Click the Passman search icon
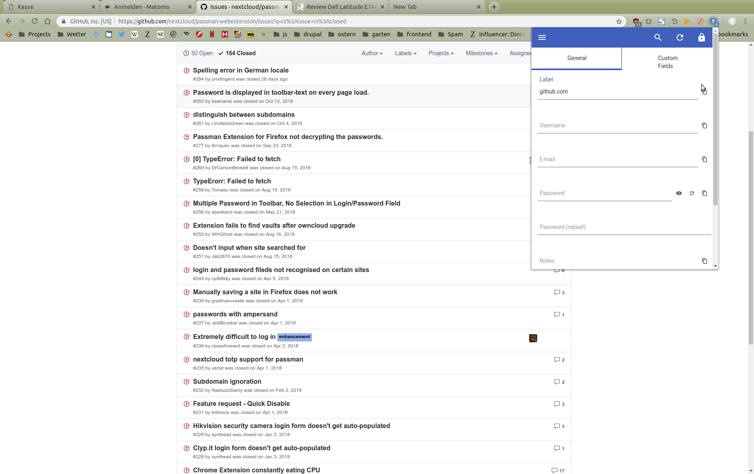The image size is (754, 474). point(658,37)
